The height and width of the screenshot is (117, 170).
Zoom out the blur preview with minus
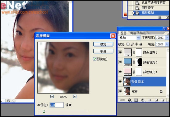(52, 96)
